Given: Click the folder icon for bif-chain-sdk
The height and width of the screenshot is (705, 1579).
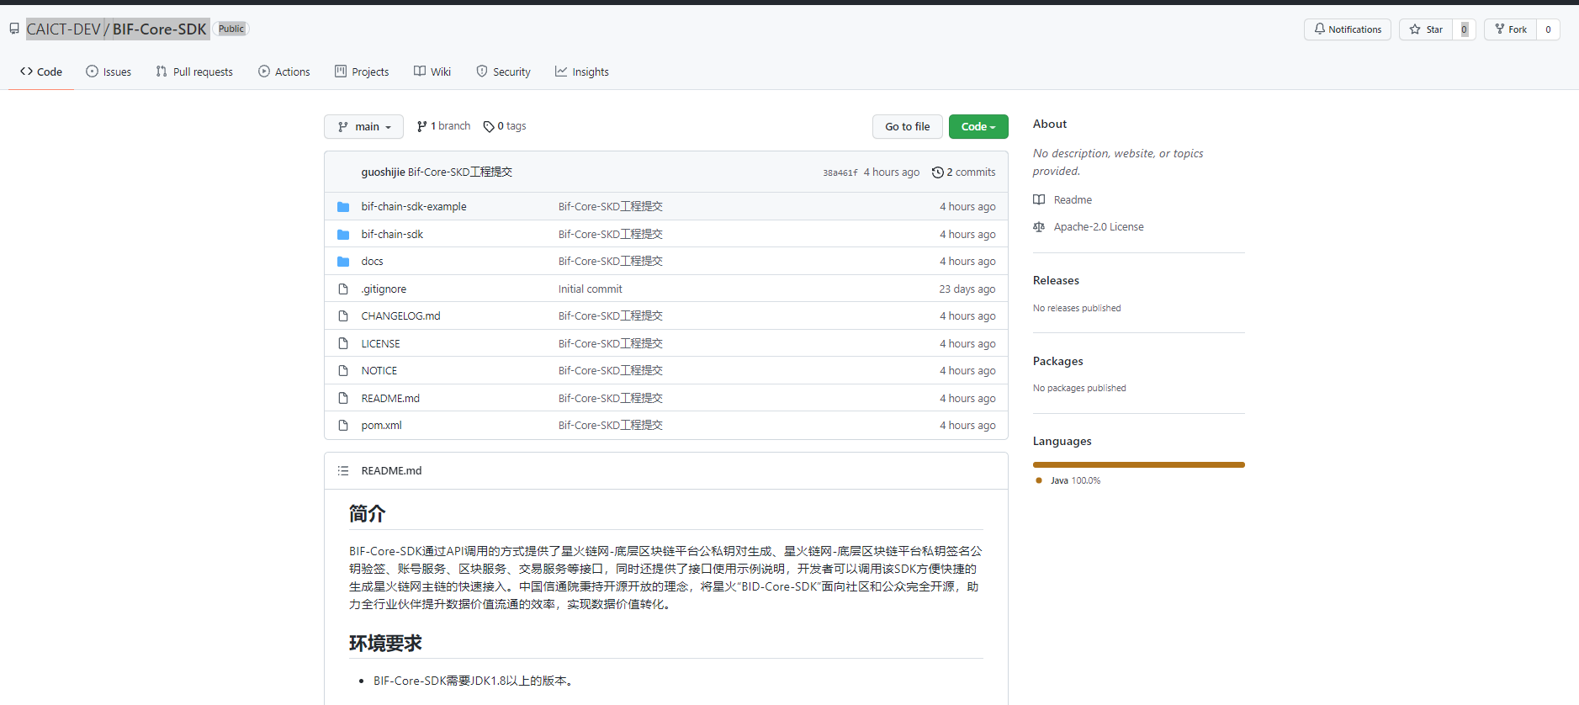Looking at the screenshot, I should 343,235.
